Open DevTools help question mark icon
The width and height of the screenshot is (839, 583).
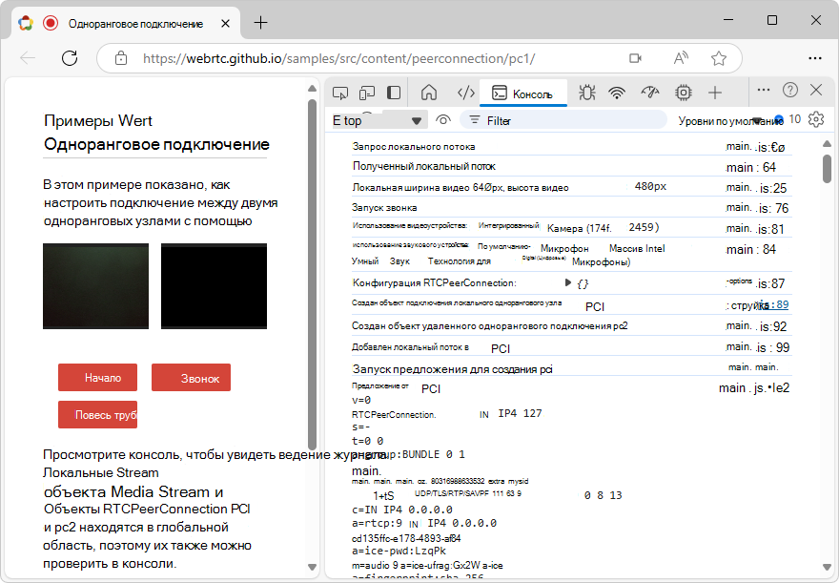(x=790, y=90)
